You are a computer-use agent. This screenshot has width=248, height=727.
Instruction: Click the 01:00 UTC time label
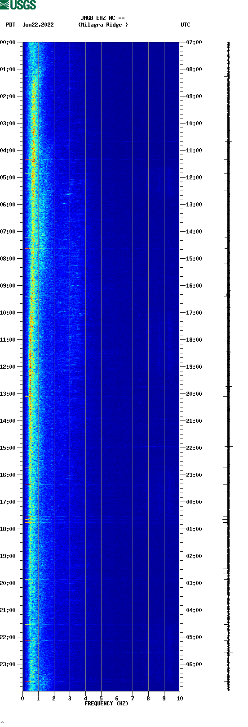tap(194, 529)
